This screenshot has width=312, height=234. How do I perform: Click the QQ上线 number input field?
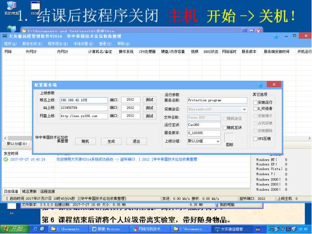84,108
